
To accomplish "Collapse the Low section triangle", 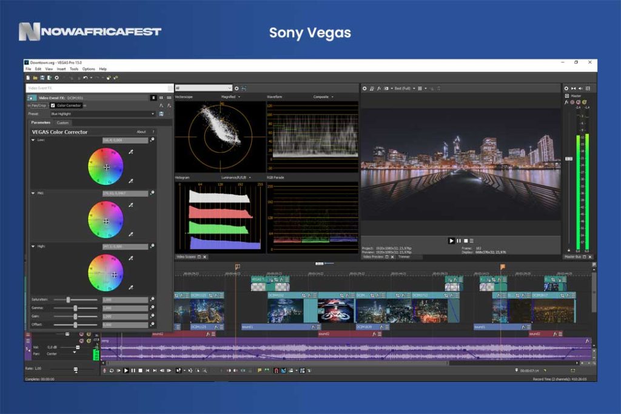I will (33, 139).
